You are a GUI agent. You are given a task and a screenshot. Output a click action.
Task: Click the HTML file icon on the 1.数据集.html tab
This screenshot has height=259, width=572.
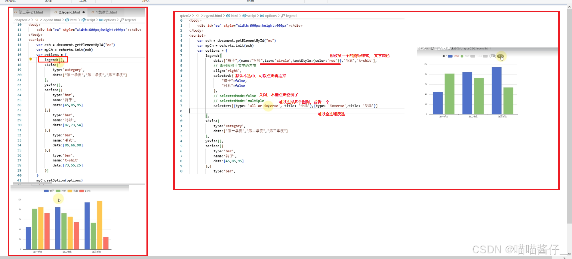93,12
